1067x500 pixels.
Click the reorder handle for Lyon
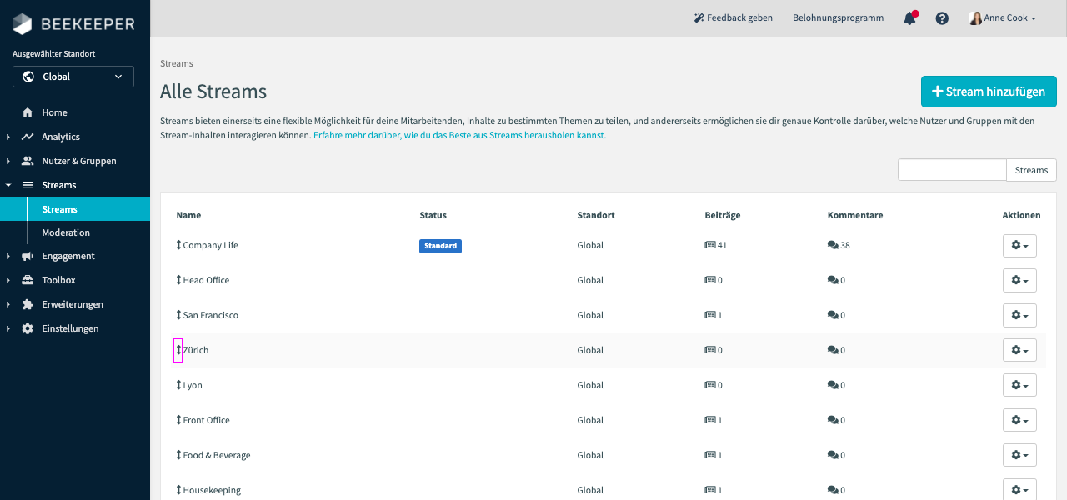click(x=178, y=385)
